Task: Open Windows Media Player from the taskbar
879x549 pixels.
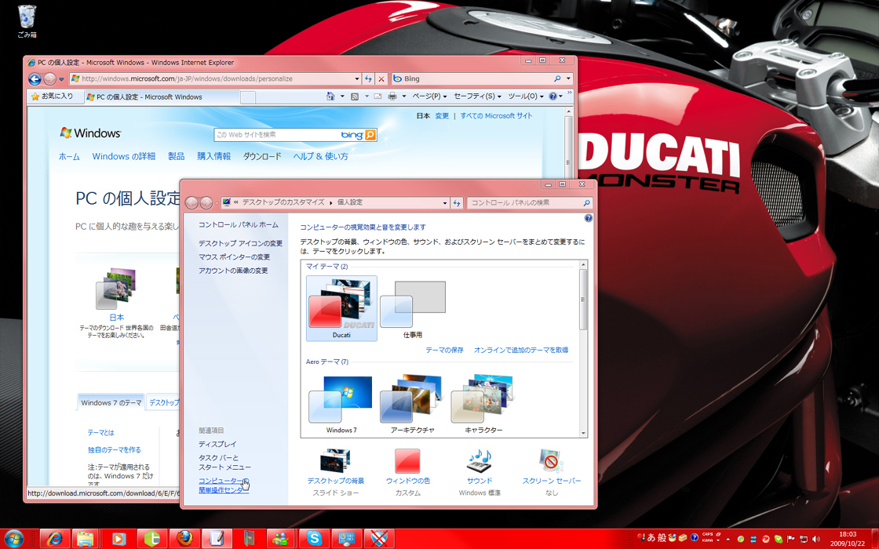Action: (x=119, y=539)
